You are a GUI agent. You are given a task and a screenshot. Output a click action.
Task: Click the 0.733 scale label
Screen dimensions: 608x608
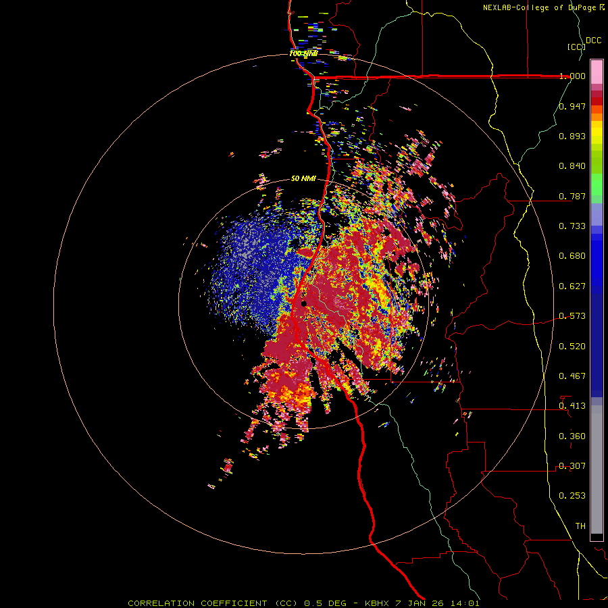click(x=572, y=226)
